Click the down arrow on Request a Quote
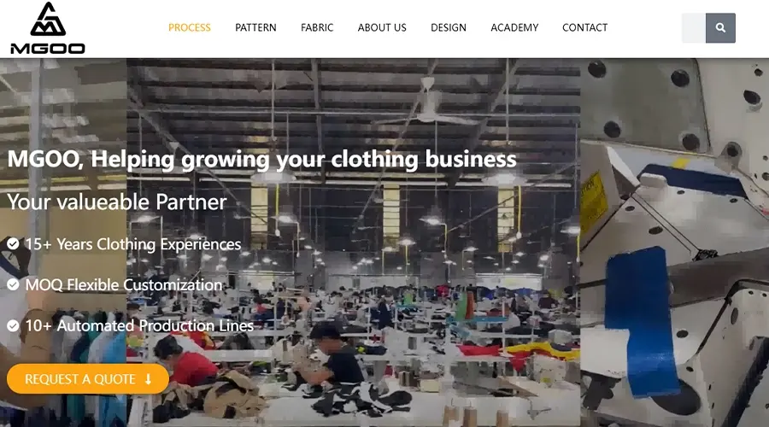This screenshot has height=427, width=769. 148,379
